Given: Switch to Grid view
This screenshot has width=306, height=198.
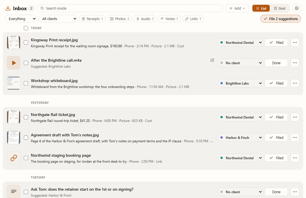Looking at the screenshot, I should pos(279,8).
